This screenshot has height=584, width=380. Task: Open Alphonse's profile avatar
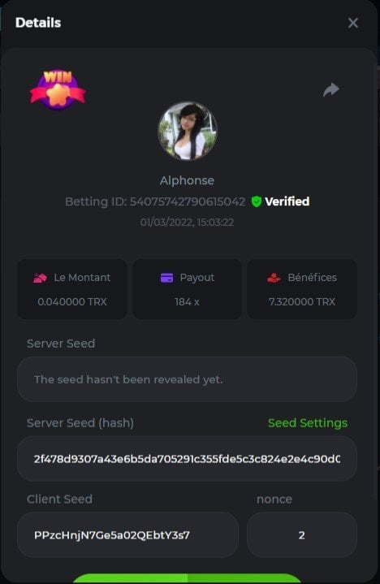(188, 131)
